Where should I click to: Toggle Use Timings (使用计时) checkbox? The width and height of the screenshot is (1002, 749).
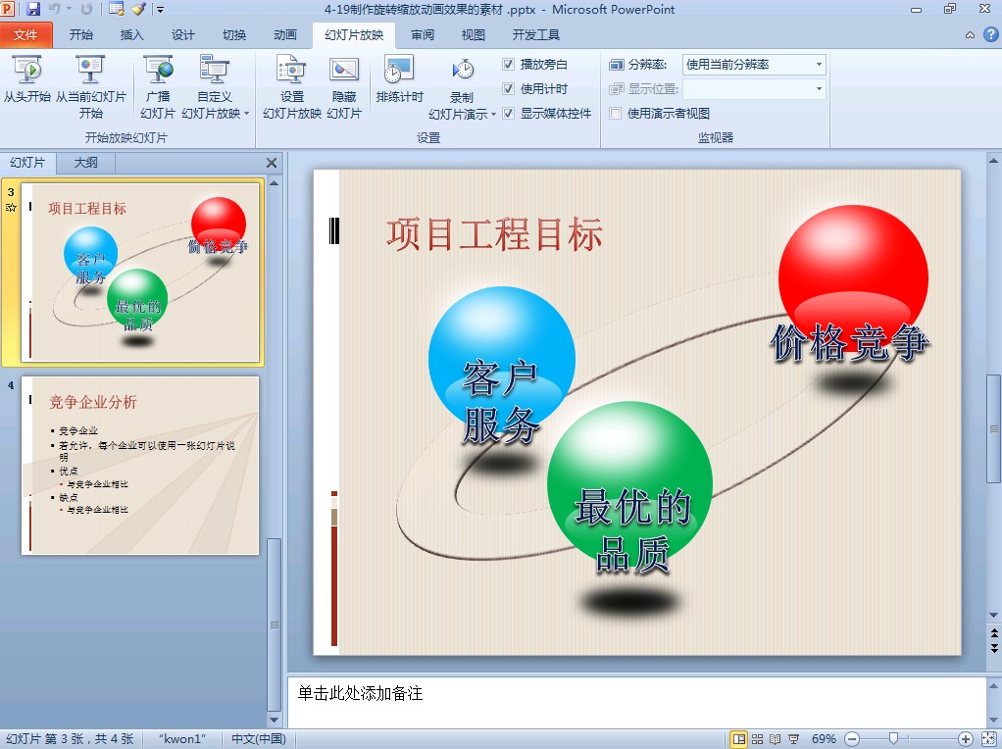tap(508, 89)
